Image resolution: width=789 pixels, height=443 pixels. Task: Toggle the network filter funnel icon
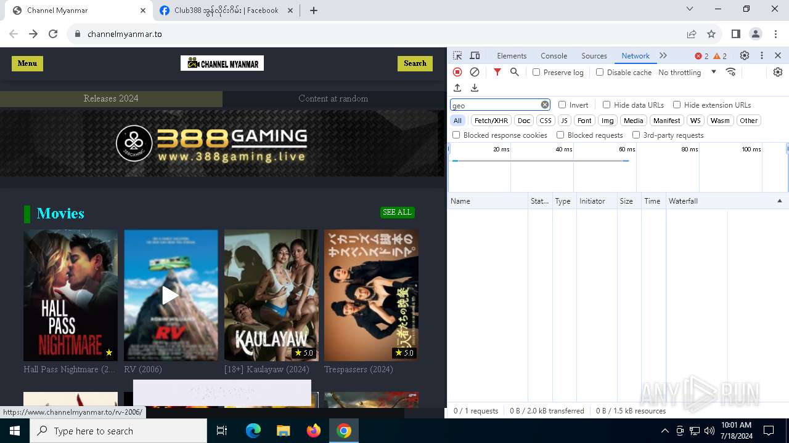pos(497,72)
